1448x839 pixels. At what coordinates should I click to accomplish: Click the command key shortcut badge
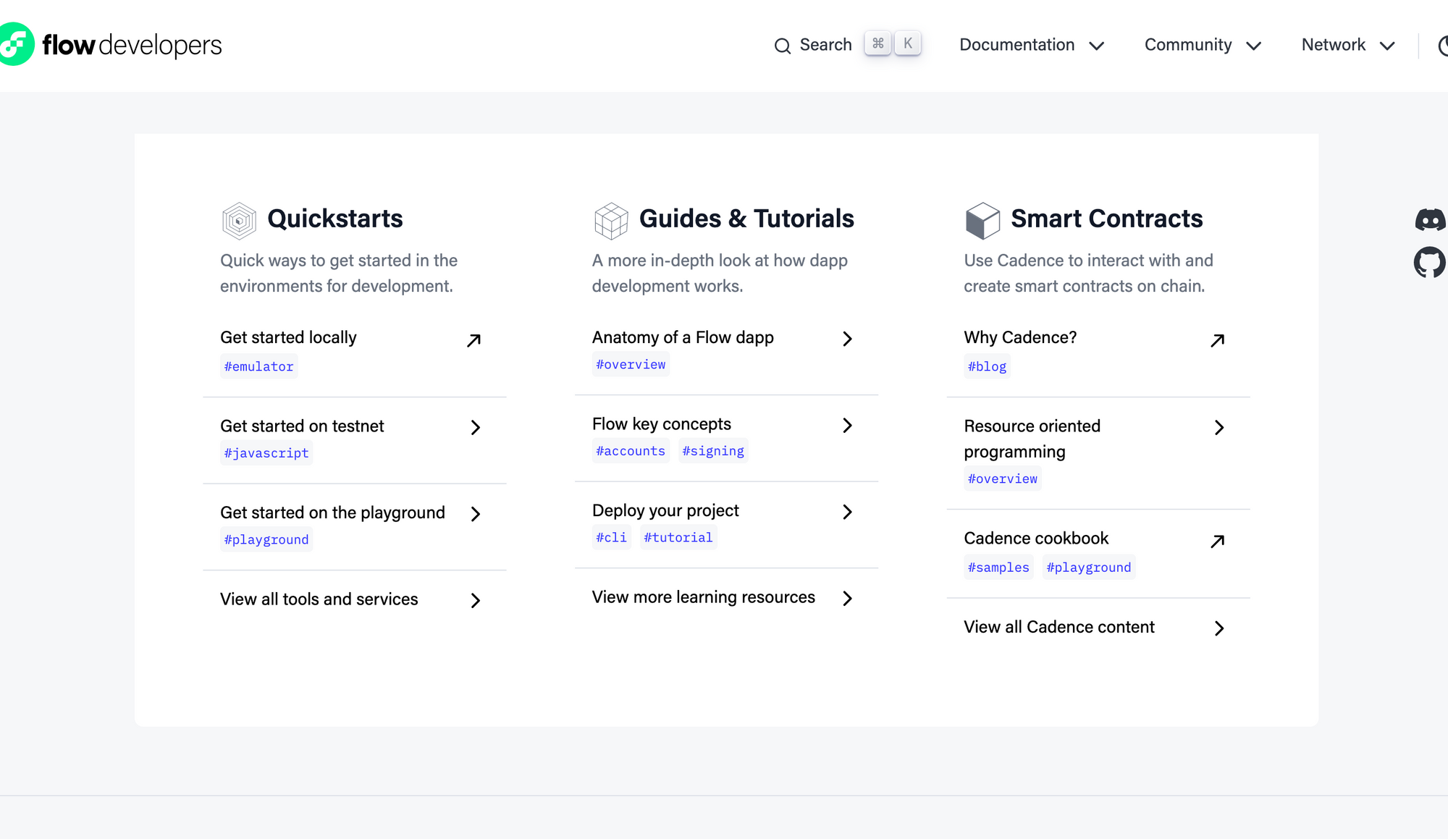point(878,43)
